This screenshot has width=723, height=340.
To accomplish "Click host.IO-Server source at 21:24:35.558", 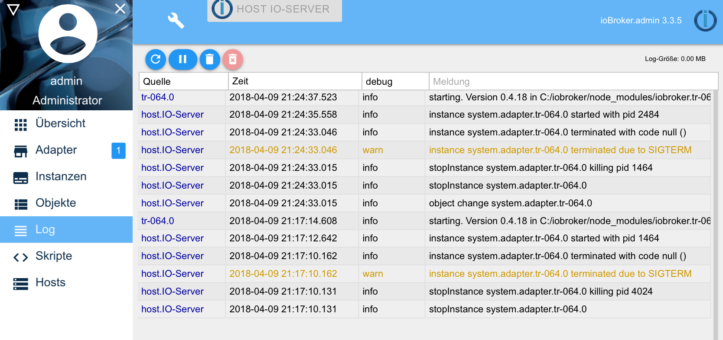I will [x=173, y=115].
